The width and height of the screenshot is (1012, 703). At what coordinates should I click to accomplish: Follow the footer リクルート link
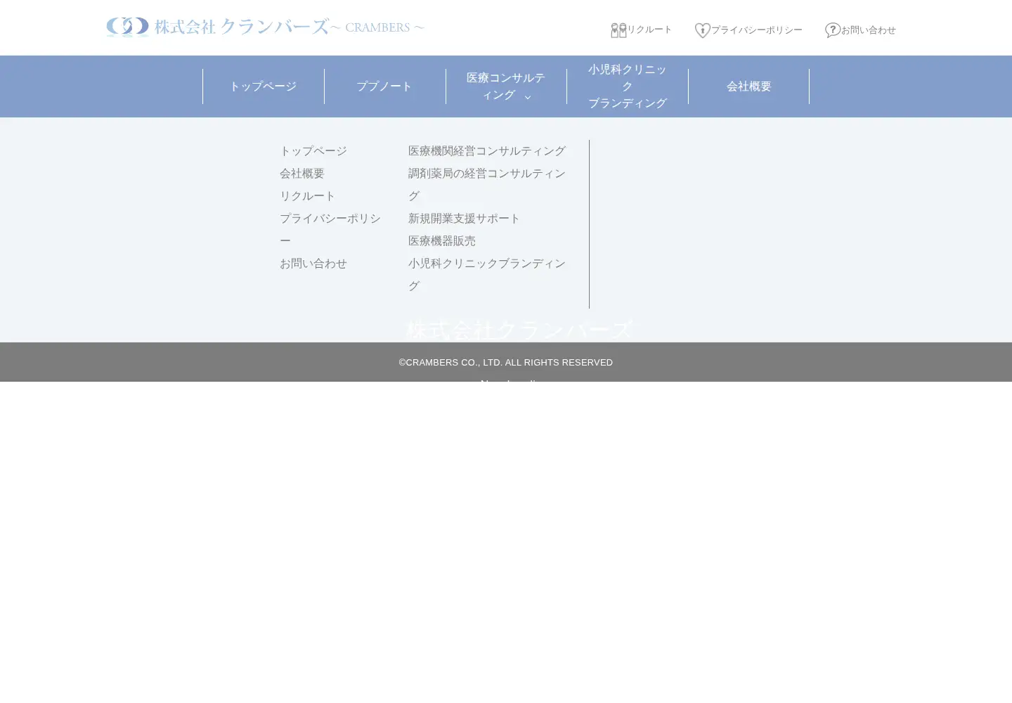click(308, 196)
